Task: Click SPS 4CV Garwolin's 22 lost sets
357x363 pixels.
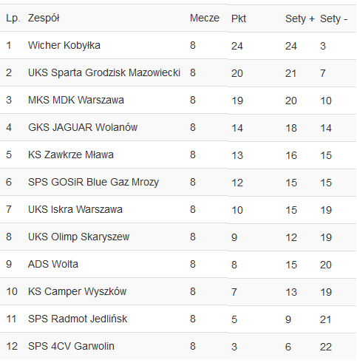Action: point(326,347)
